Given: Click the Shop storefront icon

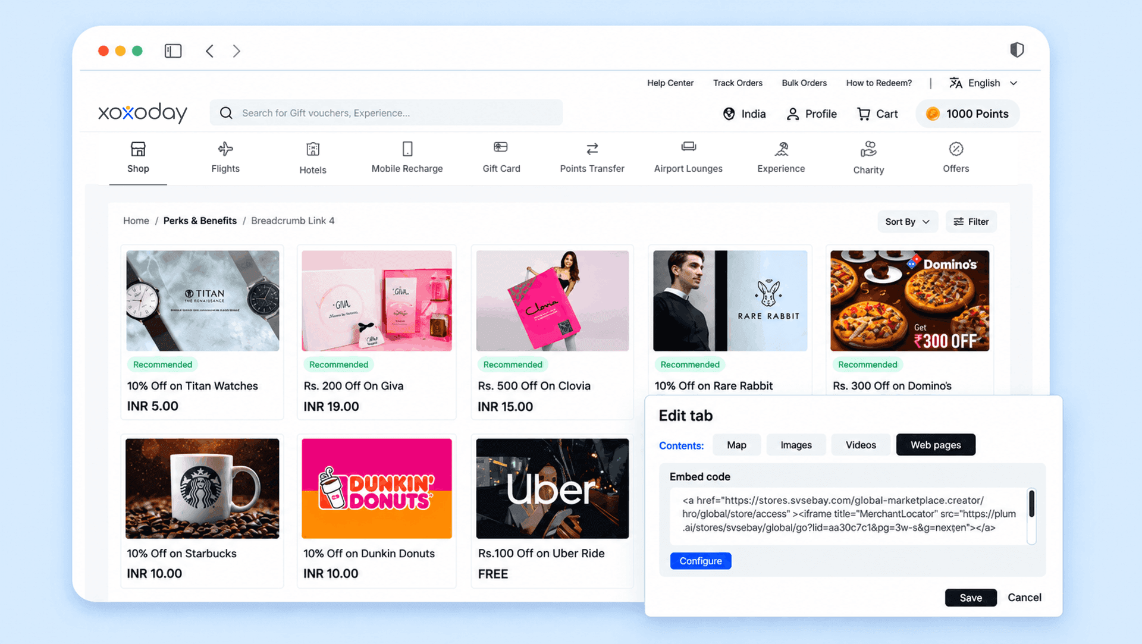Looking at the screenshot, I should tap(138, 149).
